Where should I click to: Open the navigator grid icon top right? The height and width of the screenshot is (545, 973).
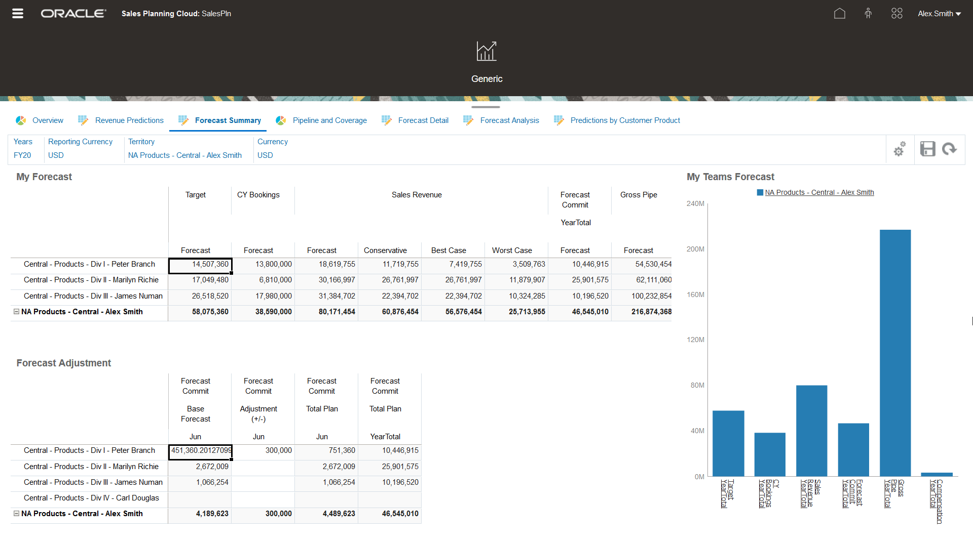[x=896, y=13]
